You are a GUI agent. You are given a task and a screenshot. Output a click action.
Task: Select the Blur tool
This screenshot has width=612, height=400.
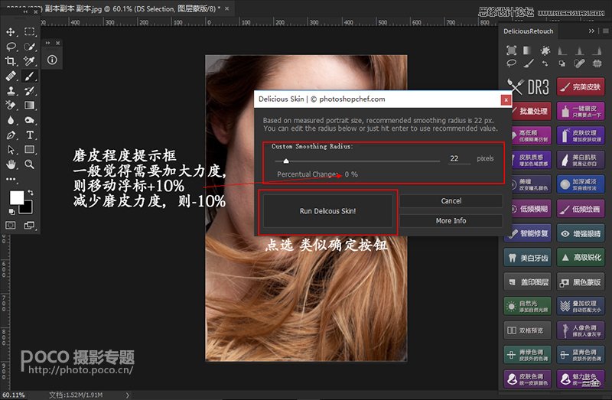tap(11, 120)
